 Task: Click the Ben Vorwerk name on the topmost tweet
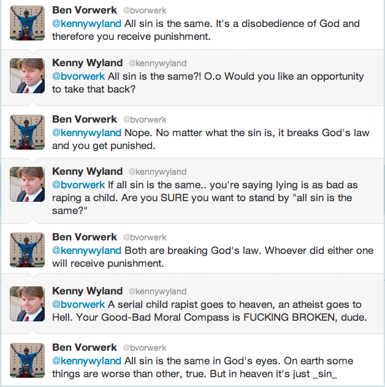[85, 10]
